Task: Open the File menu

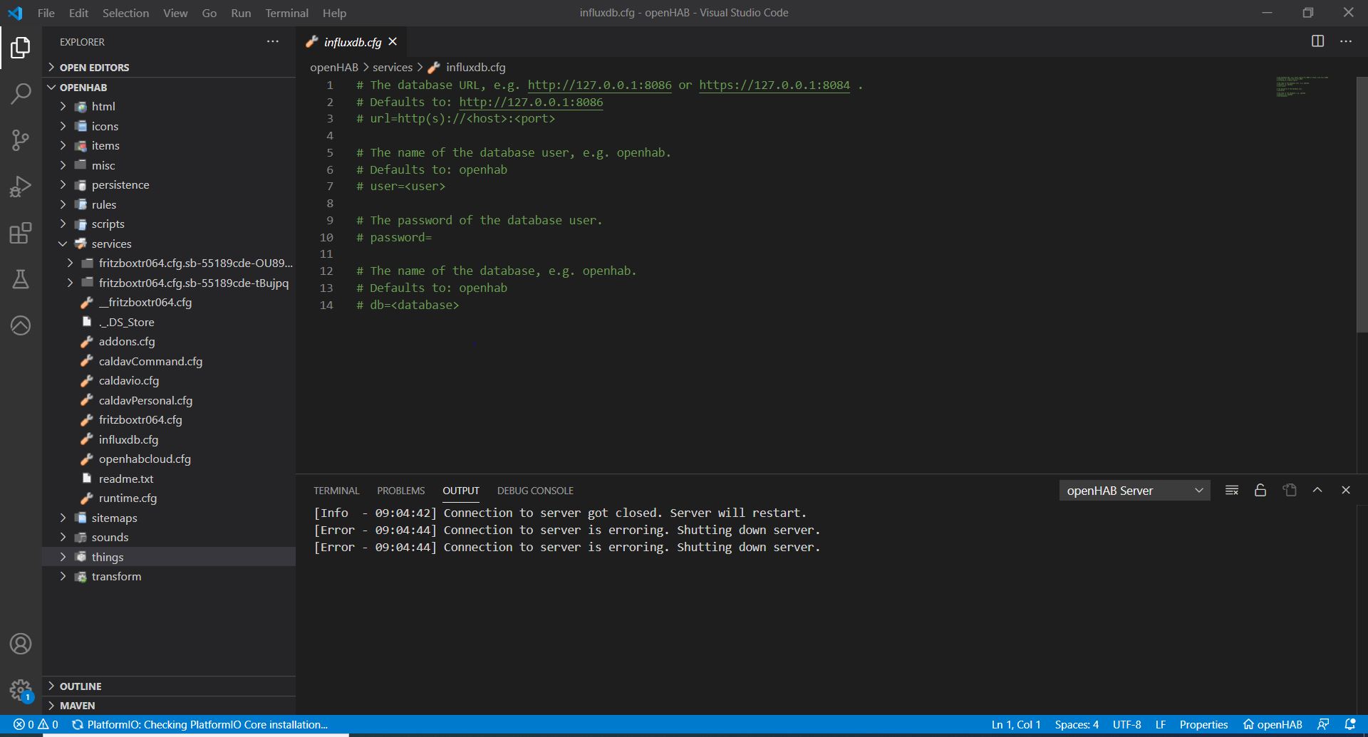Action: (46, 13)
